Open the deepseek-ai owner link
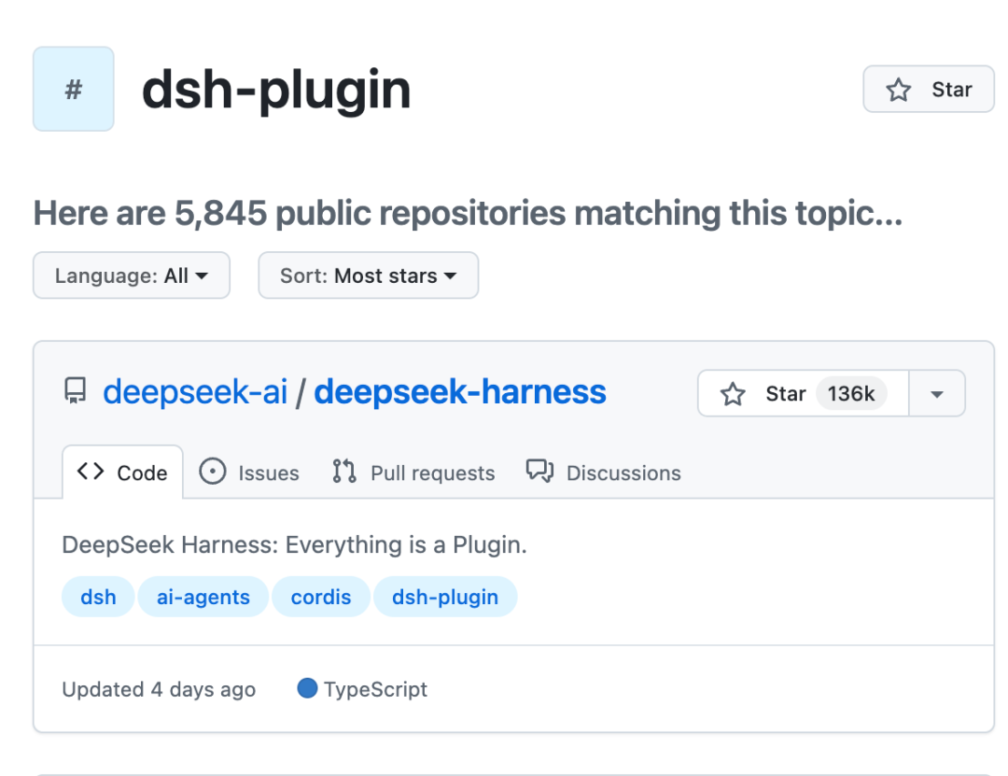 pyautogui.click(x=195, y=391)
